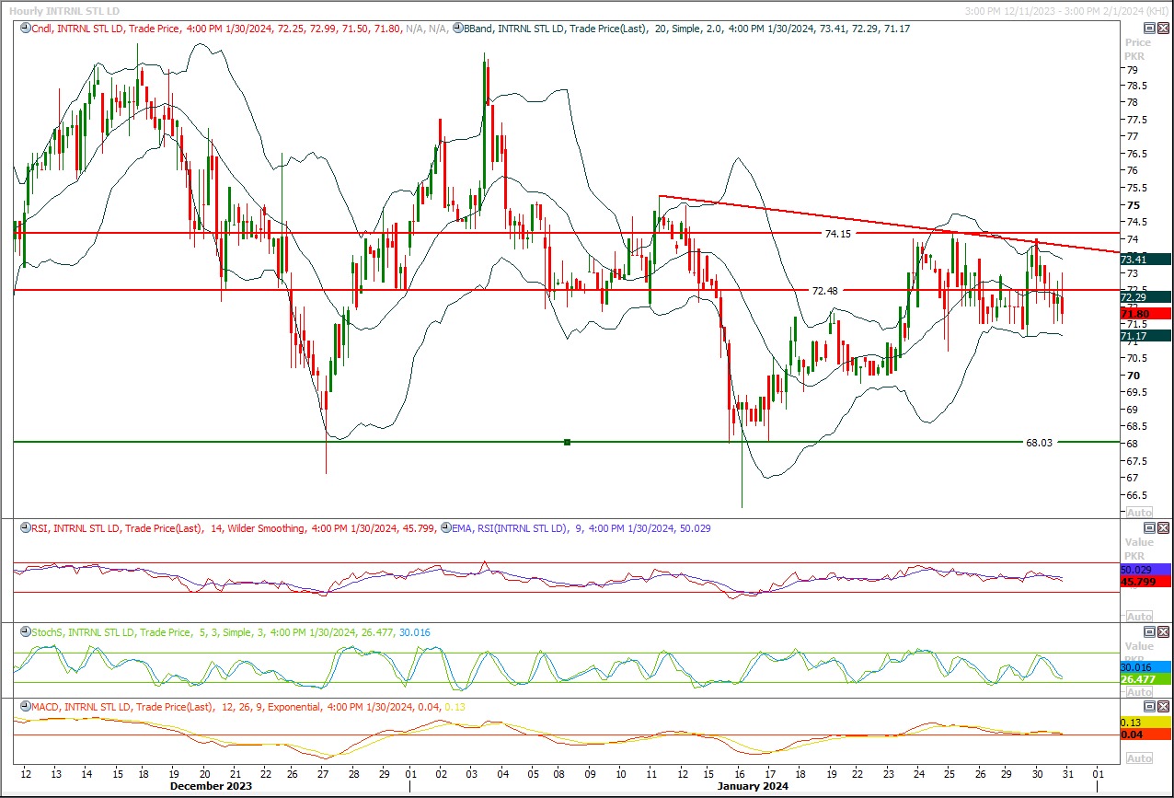Viewport: 1174px width, 798px height.
Task: Click the clock icon beside Cndl legend
Action: pyautogui.click(x=24, y=29)
